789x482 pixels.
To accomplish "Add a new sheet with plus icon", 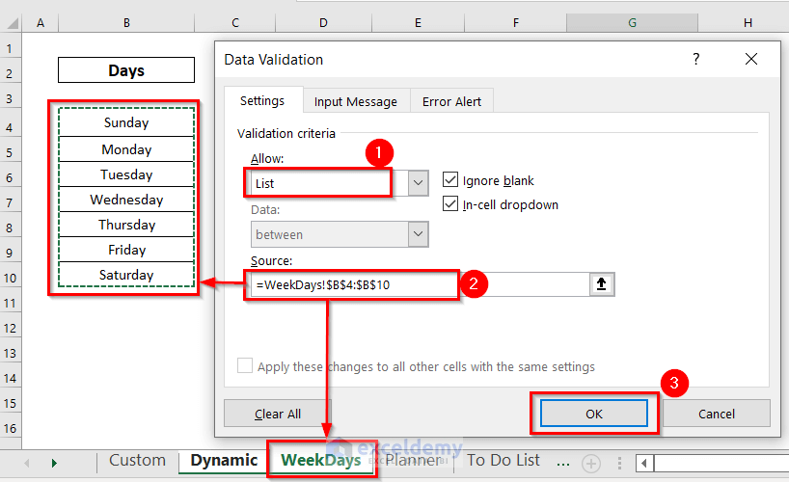I will click(x=591, y=463).
